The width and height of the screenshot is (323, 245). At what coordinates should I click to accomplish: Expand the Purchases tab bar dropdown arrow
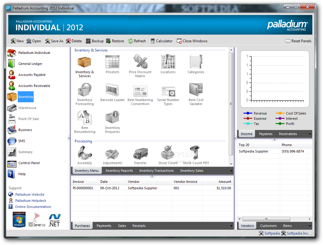(231, 226)
